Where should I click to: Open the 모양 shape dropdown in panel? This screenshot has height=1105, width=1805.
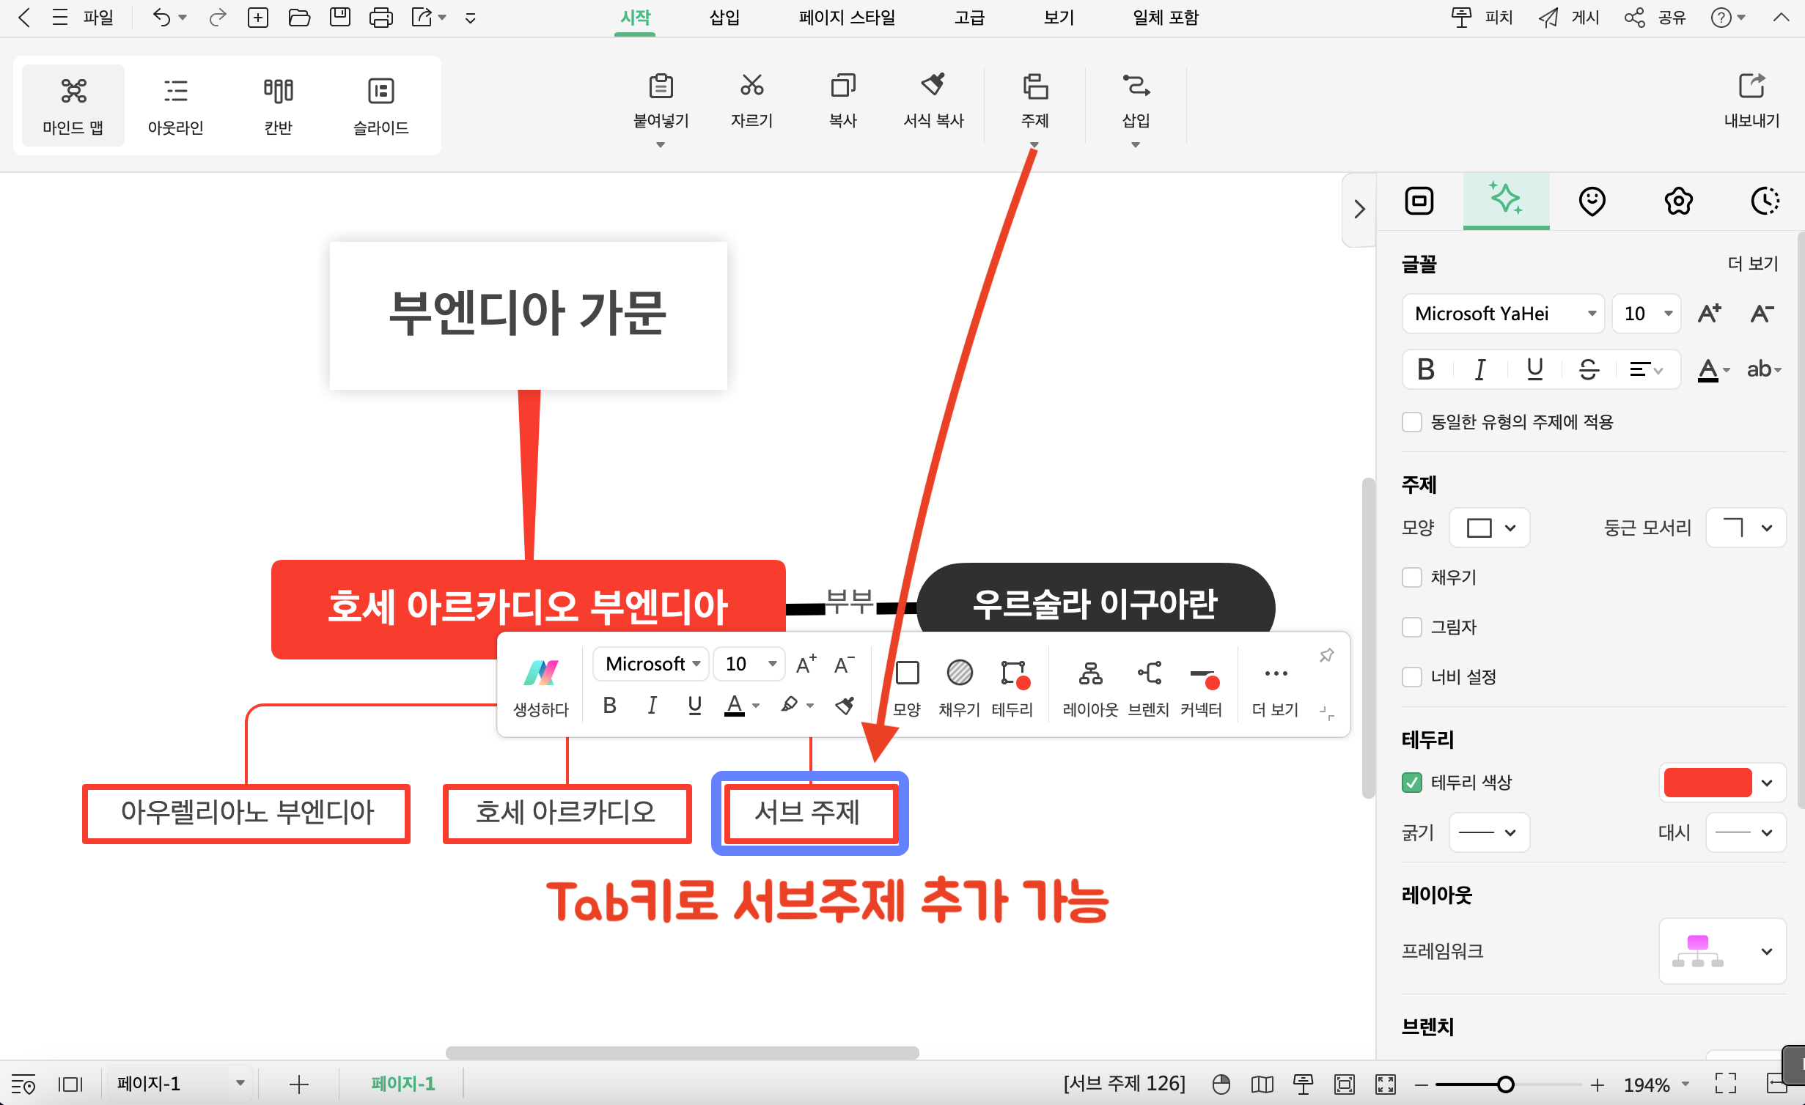1490,528
